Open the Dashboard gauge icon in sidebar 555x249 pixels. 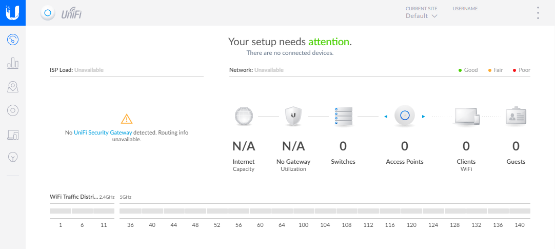coord(13,40)
